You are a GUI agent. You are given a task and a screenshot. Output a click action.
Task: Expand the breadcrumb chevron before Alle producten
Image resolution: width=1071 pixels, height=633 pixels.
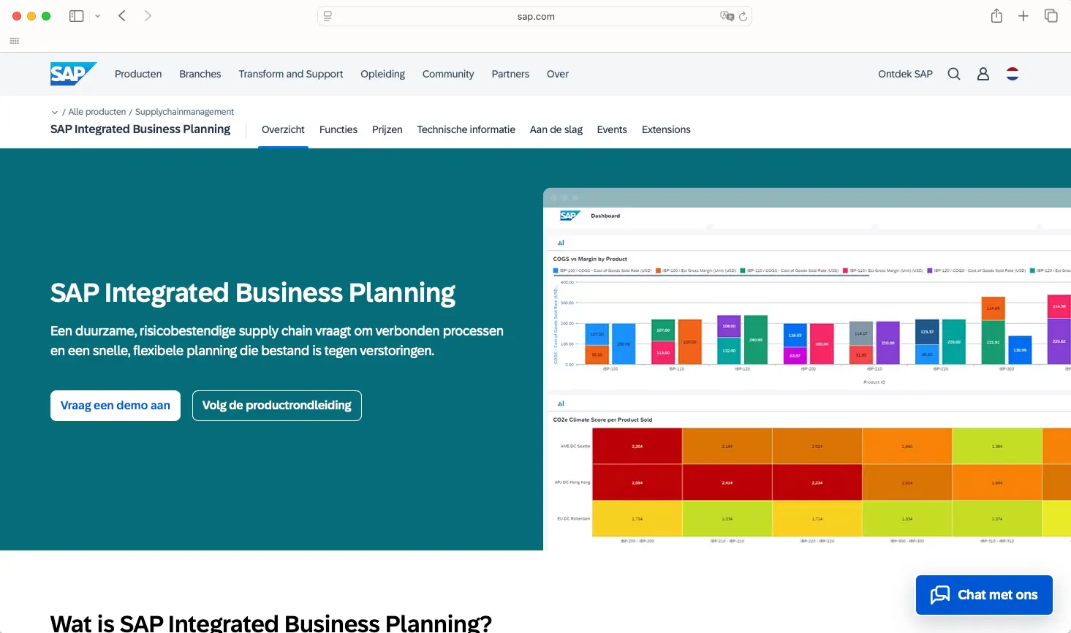55,113
